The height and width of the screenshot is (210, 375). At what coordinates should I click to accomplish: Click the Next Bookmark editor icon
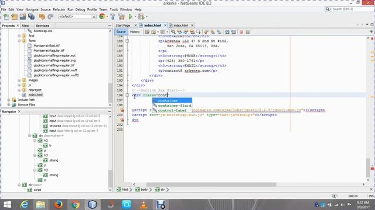coord(213,32)
